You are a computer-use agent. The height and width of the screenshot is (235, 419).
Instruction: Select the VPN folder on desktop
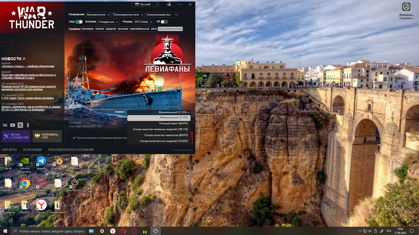58,185
